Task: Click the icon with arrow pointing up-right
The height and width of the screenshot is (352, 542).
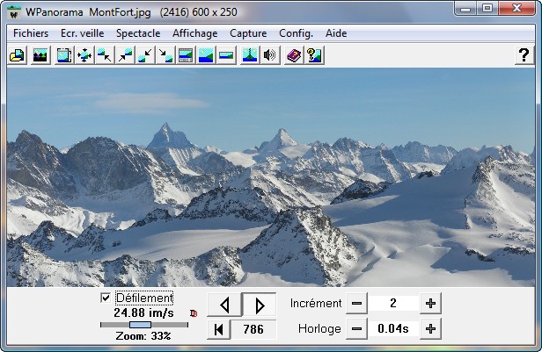Action: (125, 55)
